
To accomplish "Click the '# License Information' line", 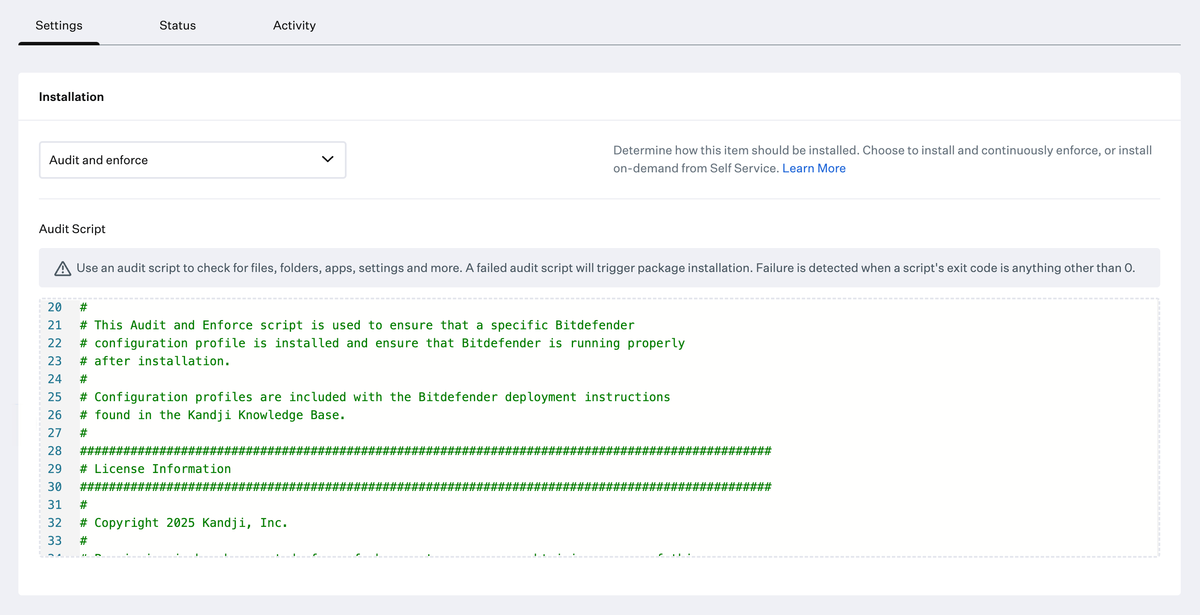I will click(155, 469).
